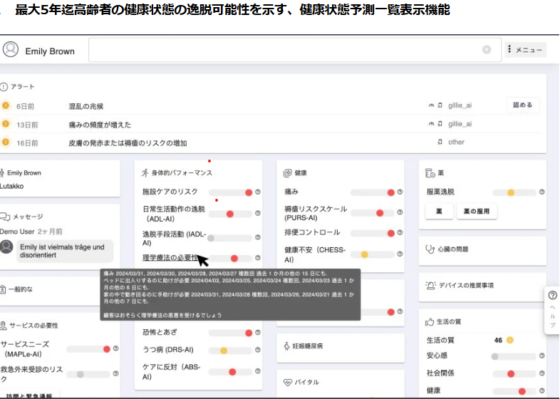
Task: Open help for サービスニーズ (MAPLe-AI)
Action: 115,348
